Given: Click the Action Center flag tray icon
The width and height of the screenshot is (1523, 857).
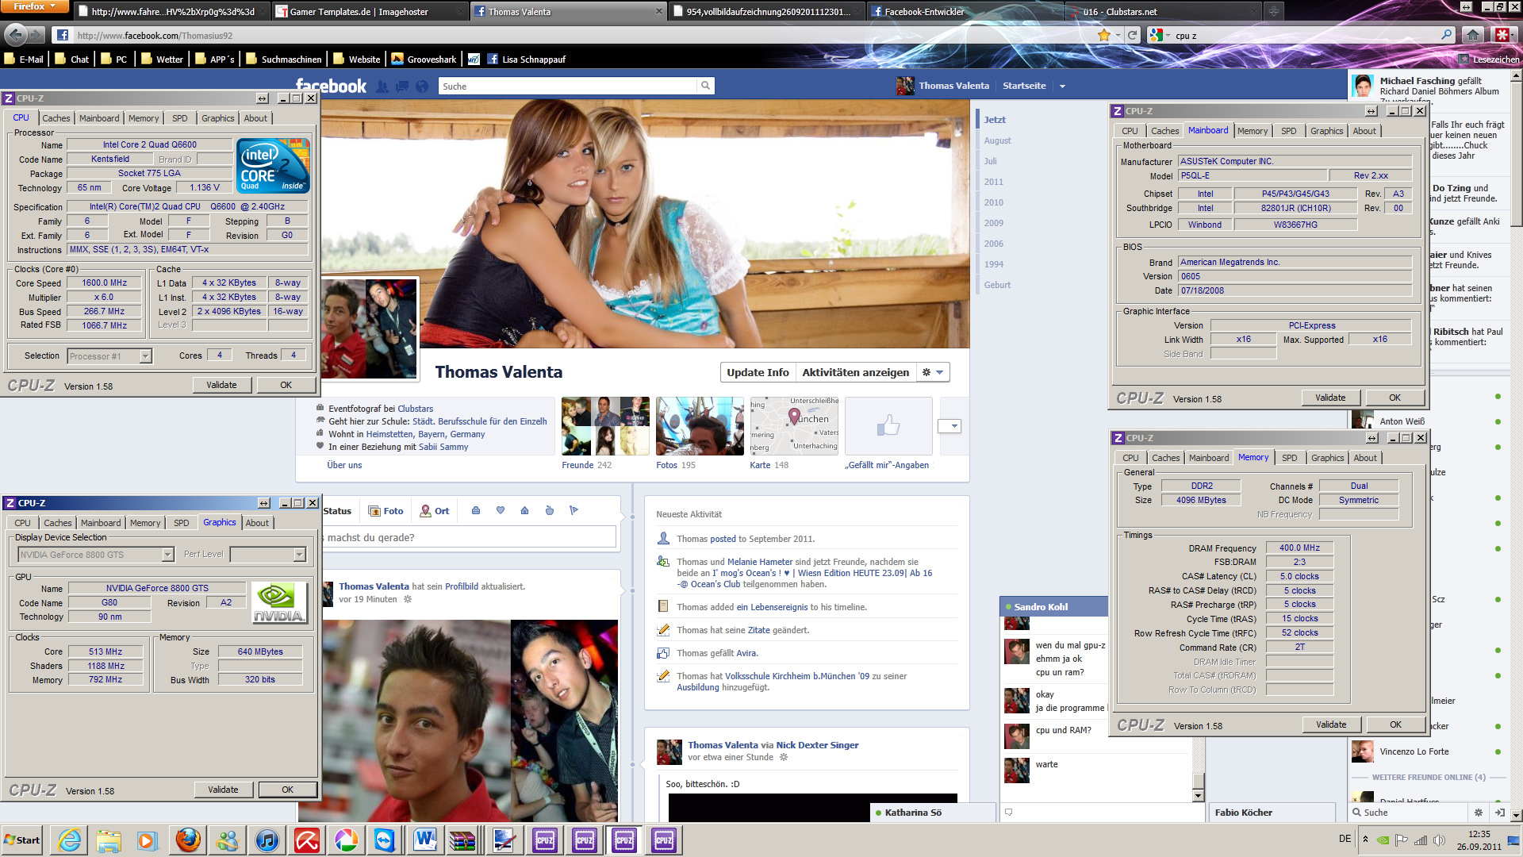Looking at the screenshot, I should click(1402, 840).
